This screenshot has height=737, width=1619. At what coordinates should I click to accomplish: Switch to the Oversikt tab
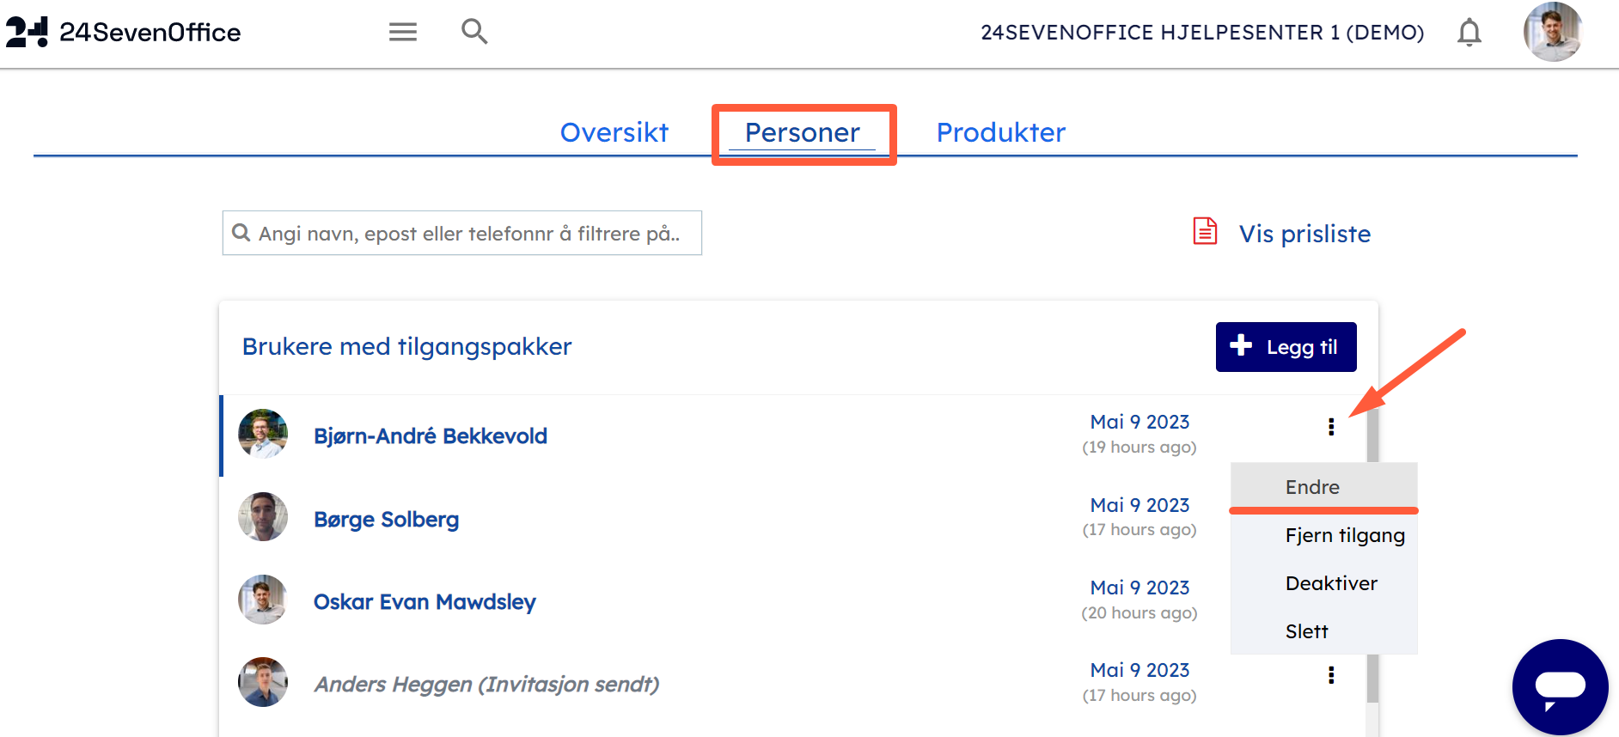click(614, 132)
